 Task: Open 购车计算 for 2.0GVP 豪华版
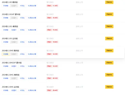coord(32,18)
